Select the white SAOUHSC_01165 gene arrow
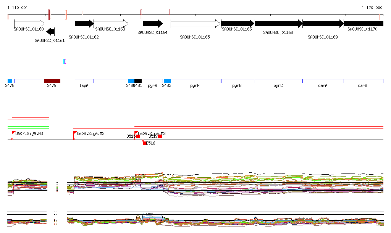This screenshot has width=391, height=233. [x=195, y=24]
